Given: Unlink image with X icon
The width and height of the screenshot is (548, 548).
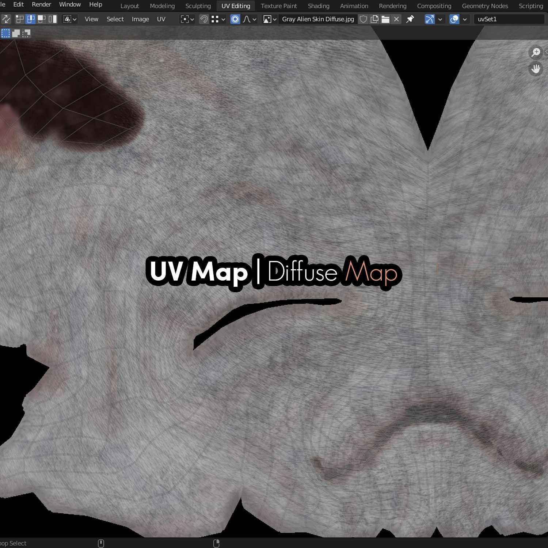Looking at the screenshot, I should click(396, 19).
